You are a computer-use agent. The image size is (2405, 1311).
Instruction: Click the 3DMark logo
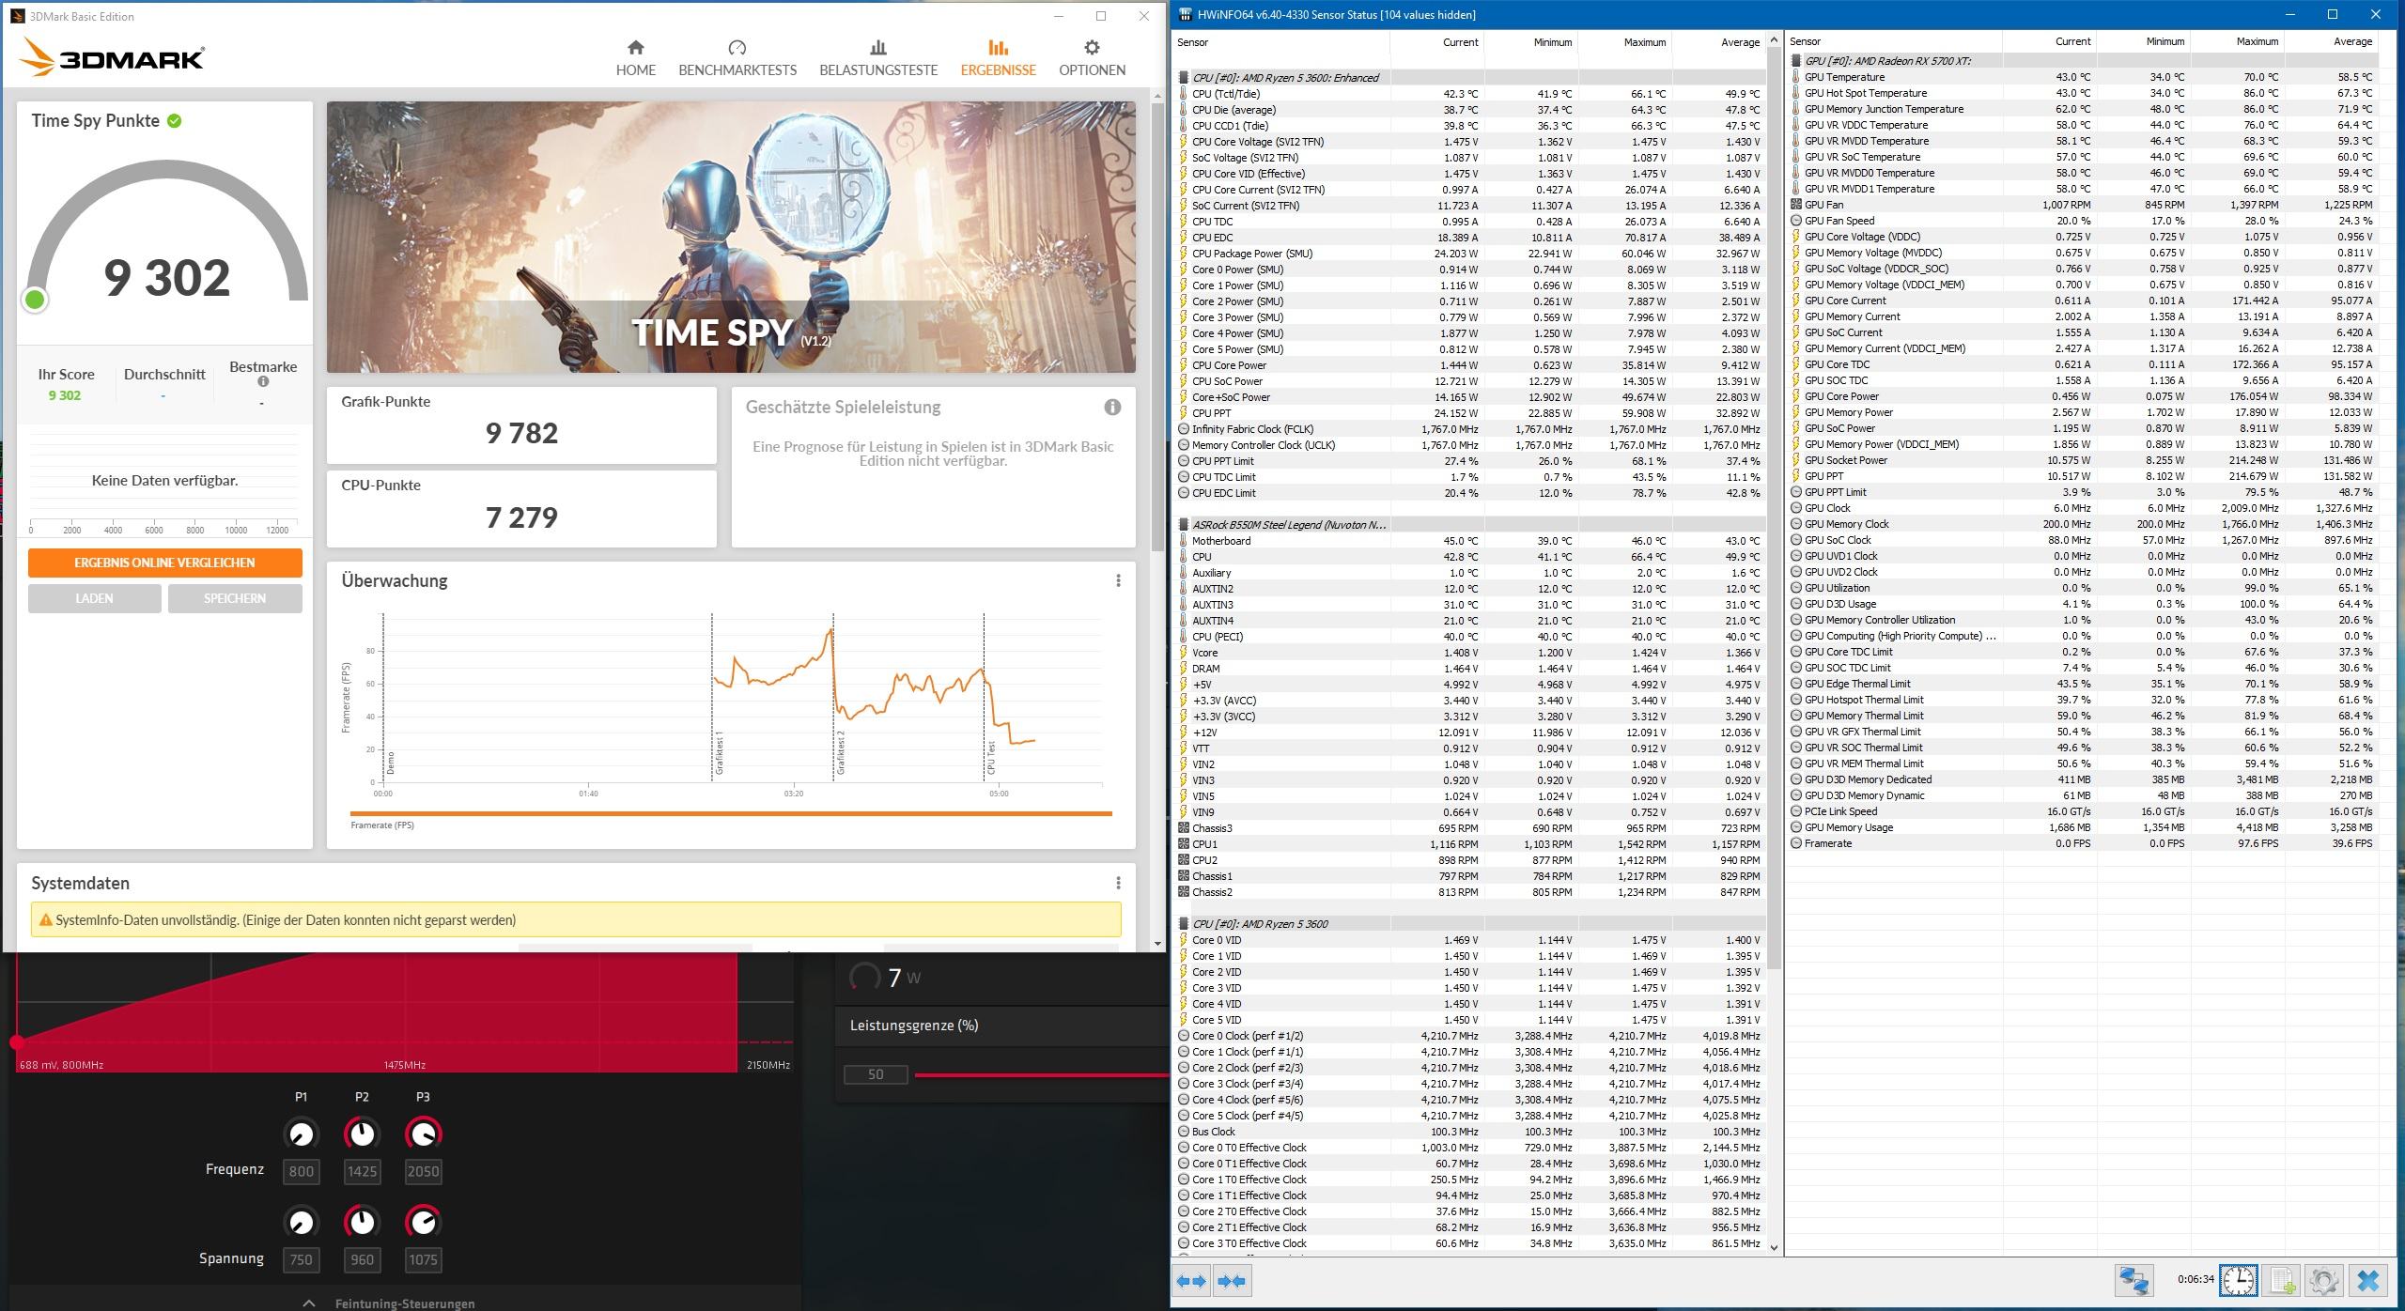click(112, 57)
